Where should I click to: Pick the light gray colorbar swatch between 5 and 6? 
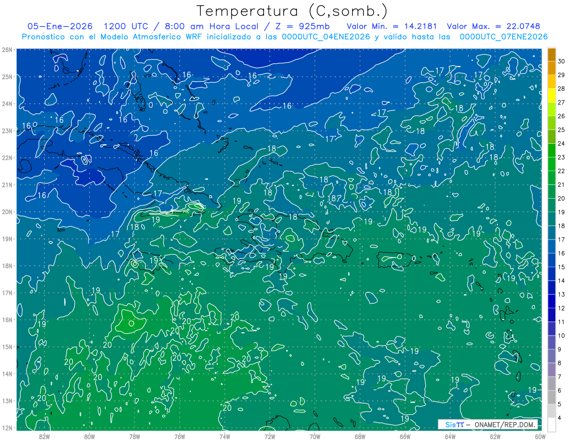[x=552, y=398]
